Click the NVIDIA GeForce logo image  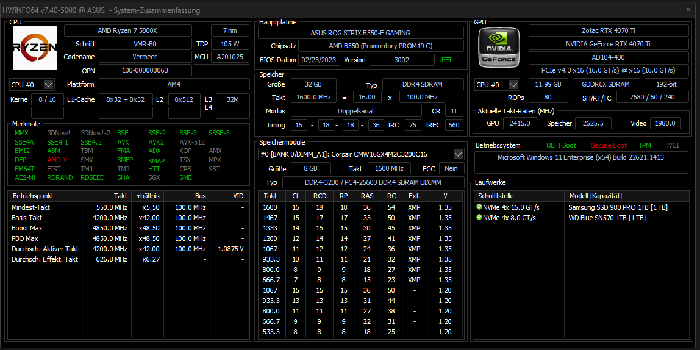coord(499,48)
